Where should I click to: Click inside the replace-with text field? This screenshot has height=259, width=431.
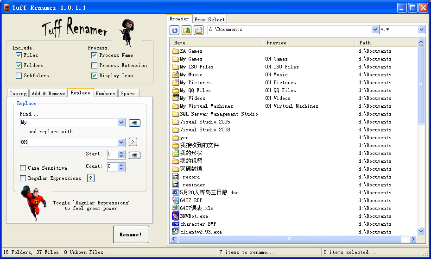pyautogui.click(x=70, y=142)
